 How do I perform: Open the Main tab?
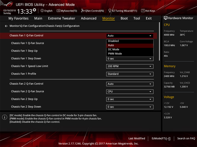click(x=38, y=19)
